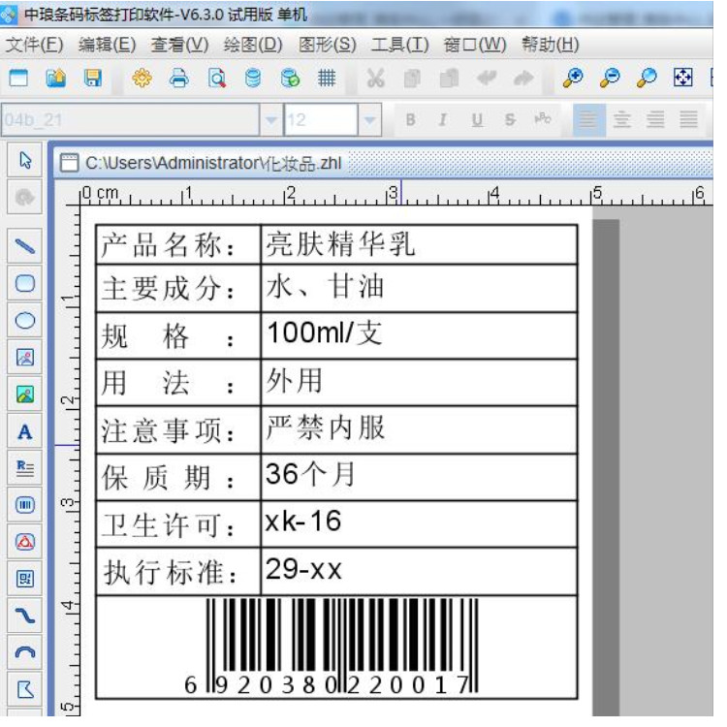Viewport: 727px width, 727px height.
Task: Zoom out with minus magnifier
Action: pos(610,78)
